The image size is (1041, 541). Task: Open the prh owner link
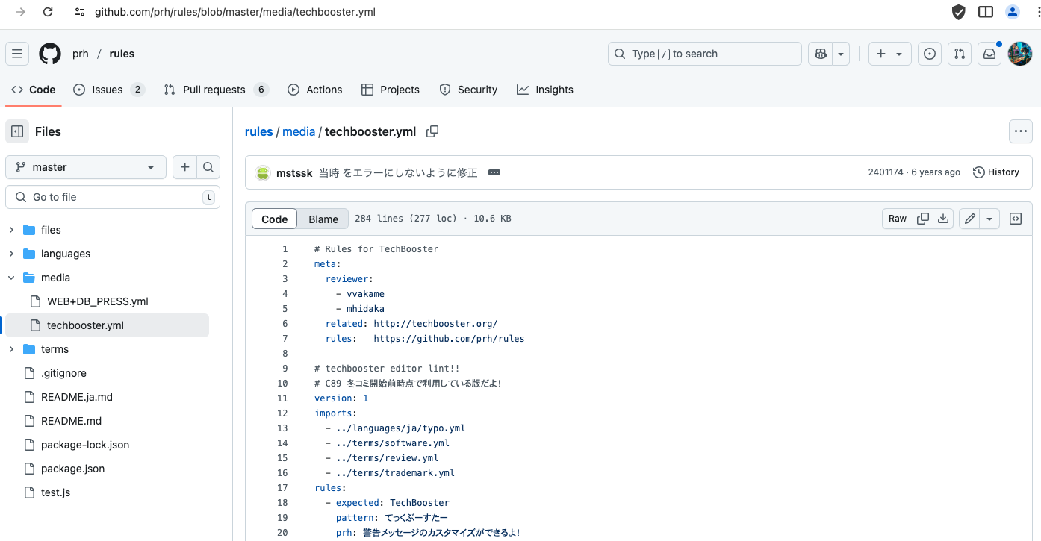click(x=81, y=54)
